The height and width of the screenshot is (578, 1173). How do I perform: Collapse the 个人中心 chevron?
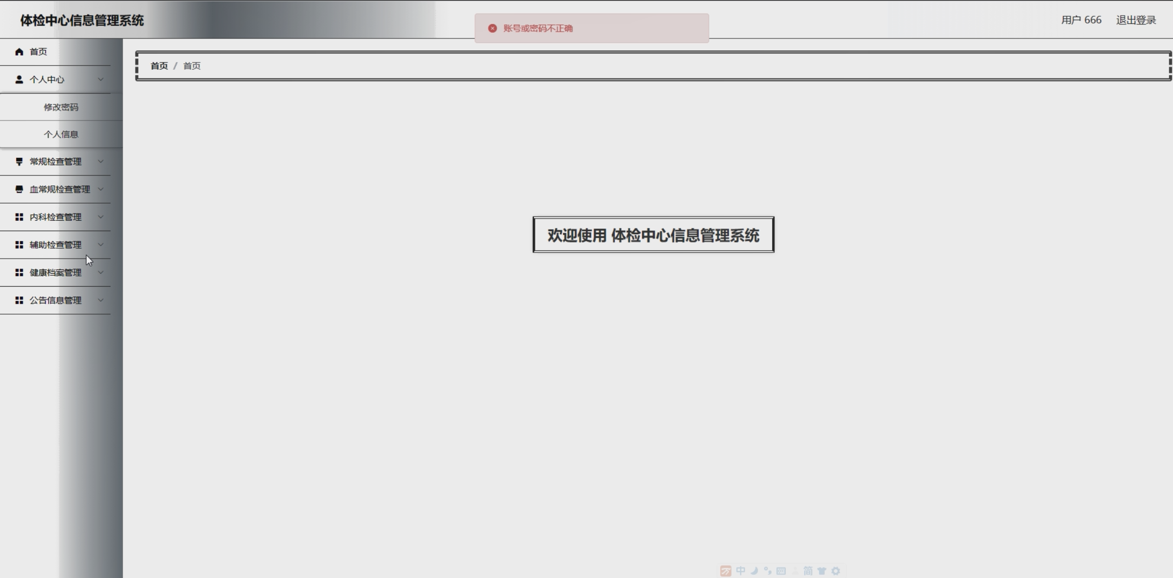point(101,79)
